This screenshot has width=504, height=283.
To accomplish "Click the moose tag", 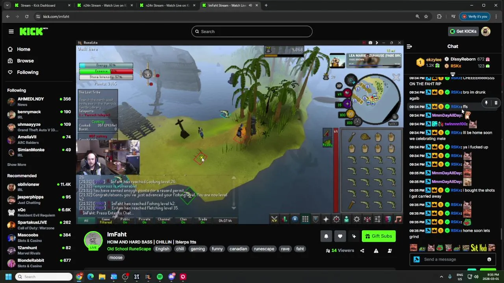I will pyautogui.click(x=116, y=257).
